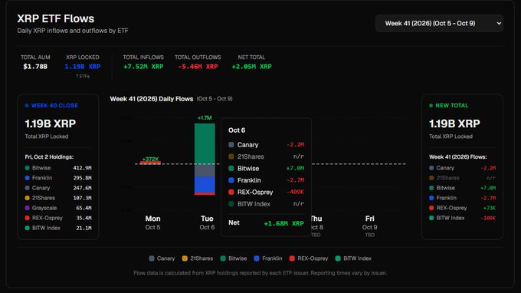
Task: Toggle 21Shares in the chart legend
Action: click(x=198, y=258)
